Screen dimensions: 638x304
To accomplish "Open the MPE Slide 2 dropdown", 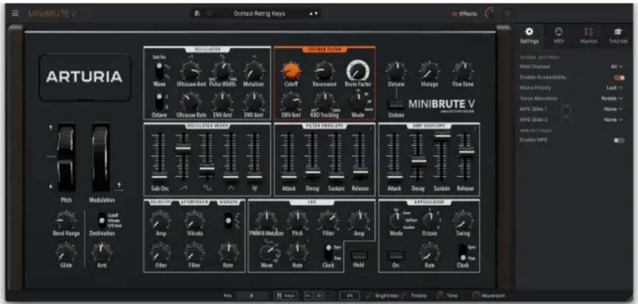I will pyautogui.click(x=614, y=119).
